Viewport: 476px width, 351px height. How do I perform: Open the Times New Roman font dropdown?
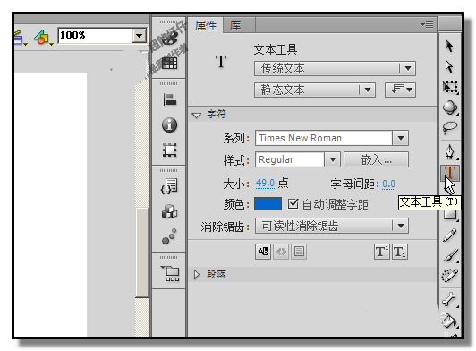click(401, 138)
